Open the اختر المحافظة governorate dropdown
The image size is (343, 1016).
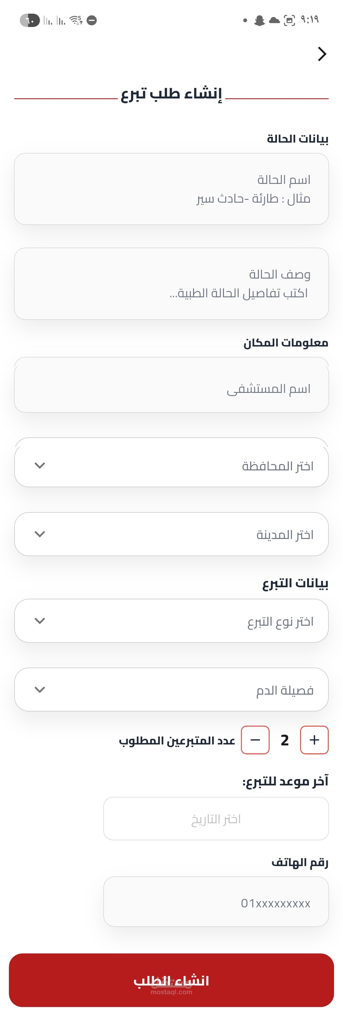(171, 465)
